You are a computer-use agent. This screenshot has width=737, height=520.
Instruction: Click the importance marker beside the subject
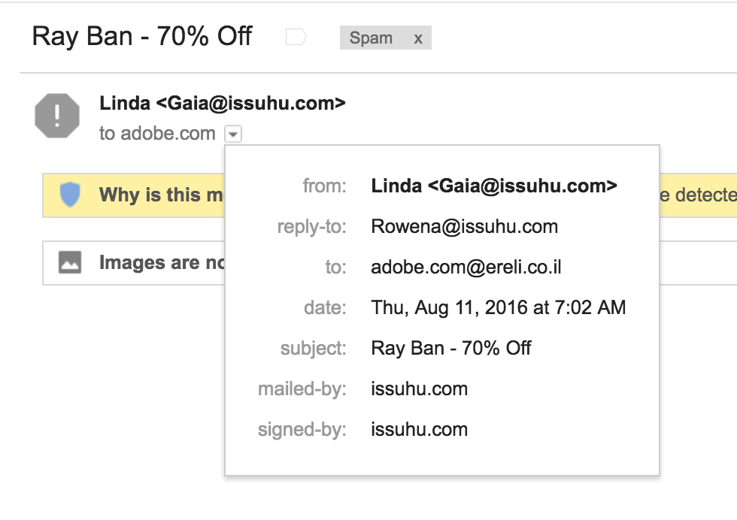point(296,37)
